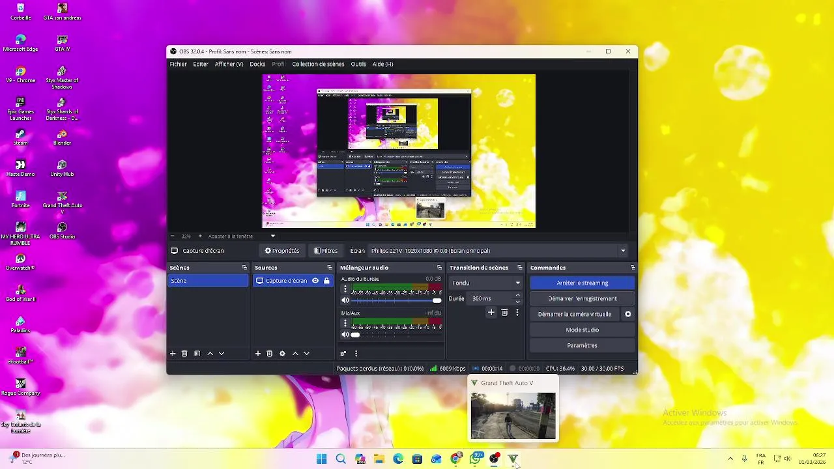Adjust Audio du bureau volume slider

[396, 300]
